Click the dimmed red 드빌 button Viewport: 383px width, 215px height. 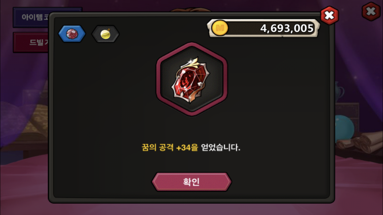click(x=31, y=42)
